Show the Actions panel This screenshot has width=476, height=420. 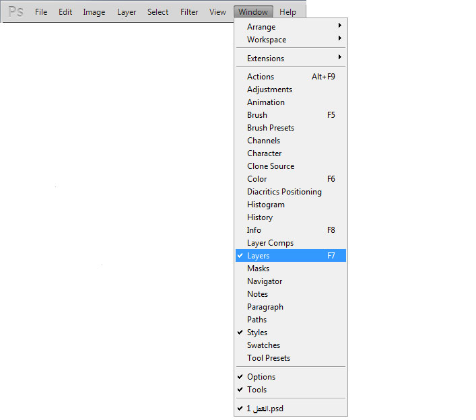click(x=291, y=77)
